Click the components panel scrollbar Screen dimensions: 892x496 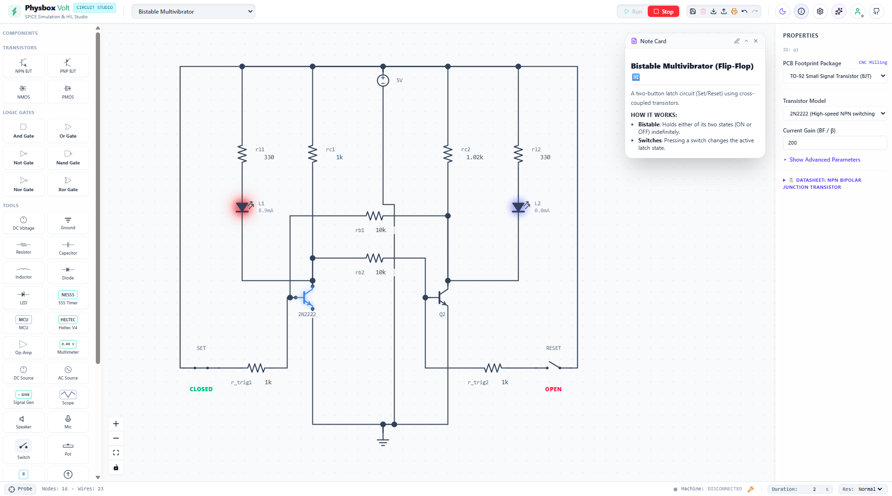[x=98, y=197]
